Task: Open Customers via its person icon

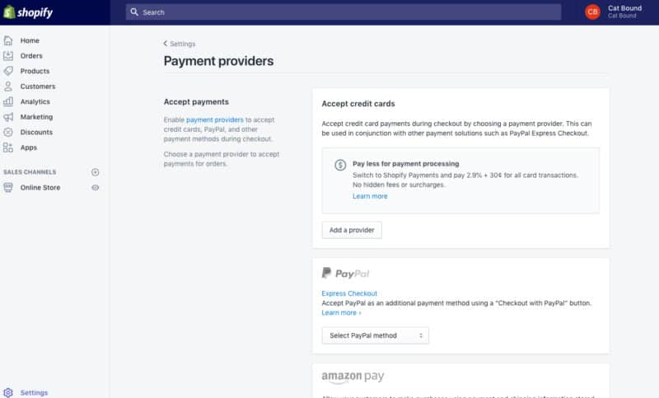Action: (8, 87)
